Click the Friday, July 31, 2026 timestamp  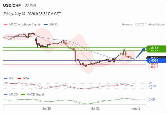pyautogui.click(x=32, y=14)
